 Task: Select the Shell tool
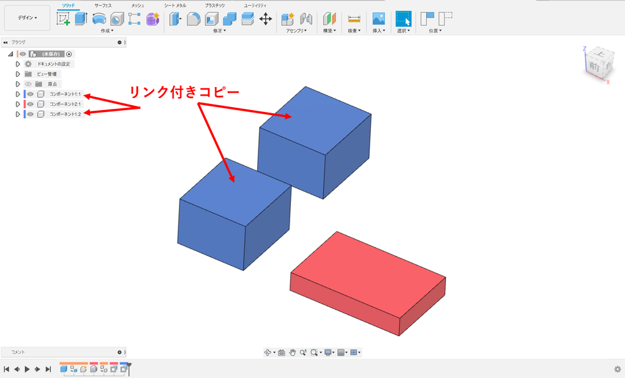(211, 19)
